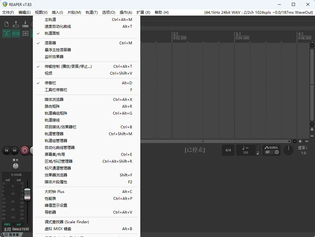Open the 扩展 (X) menu
315x237 pixels.
click(143, 12)
